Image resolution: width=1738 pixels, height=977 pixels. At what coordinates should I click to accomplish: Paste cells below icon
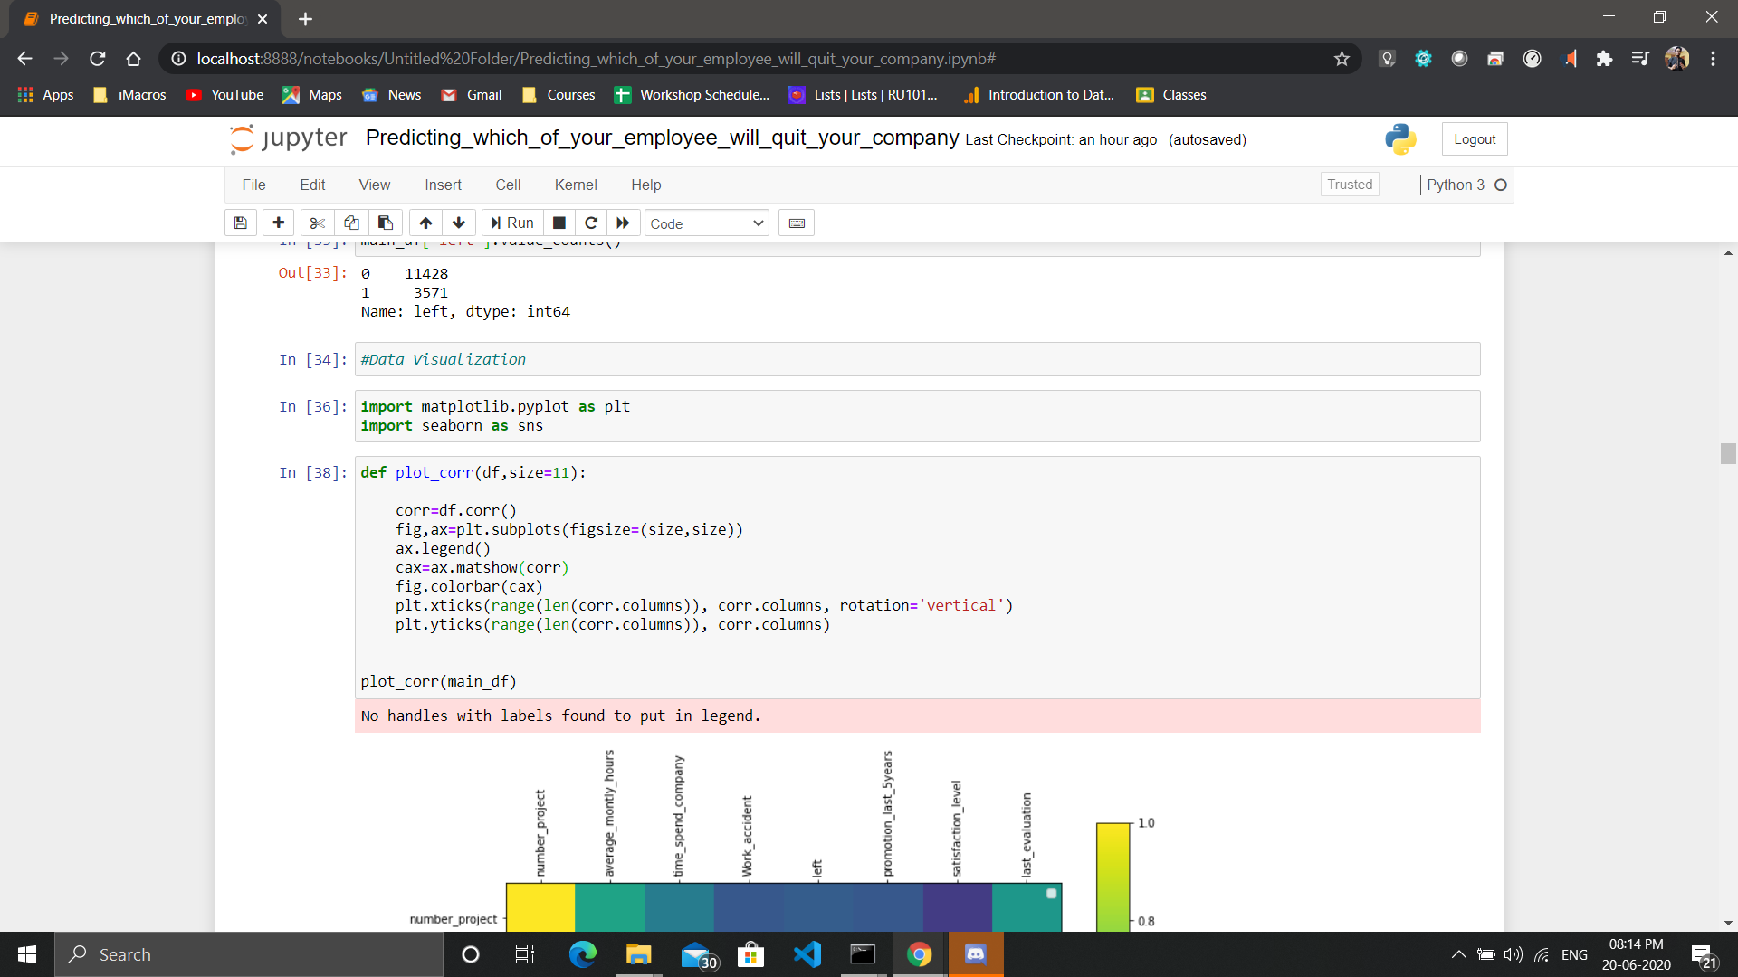click(386, 223)
